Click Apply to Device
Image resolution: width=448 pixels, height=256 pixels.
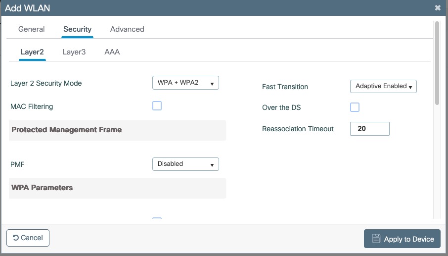click(402, 239)
